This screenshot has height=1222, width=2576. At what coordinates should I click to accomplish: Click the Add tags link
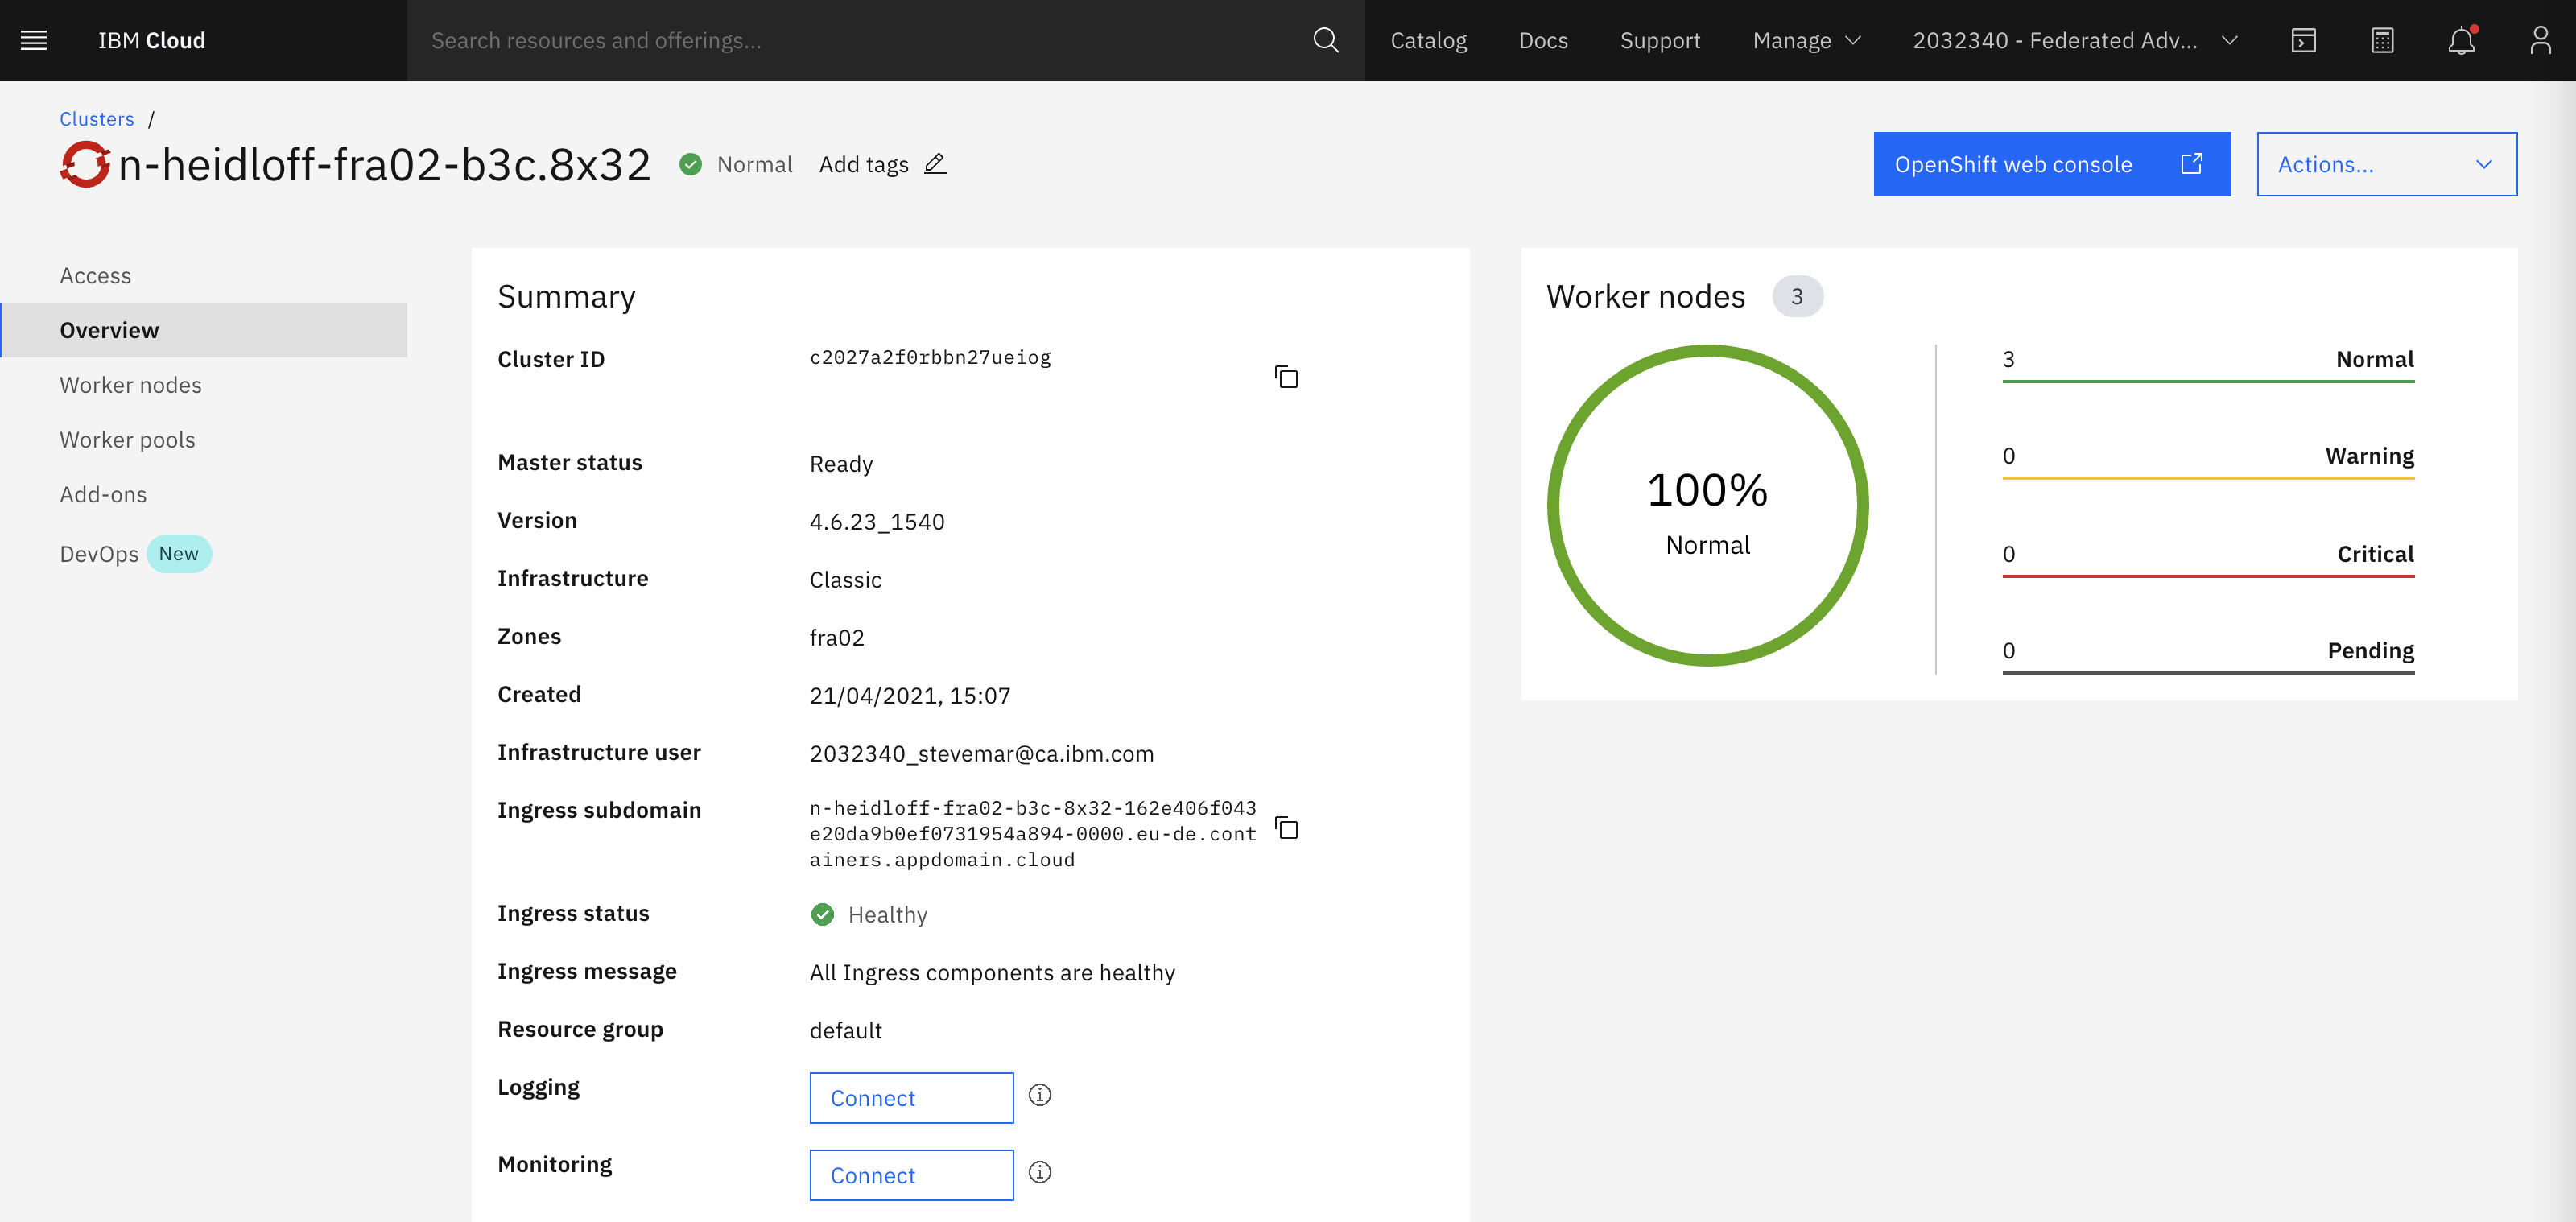[864, 164]
